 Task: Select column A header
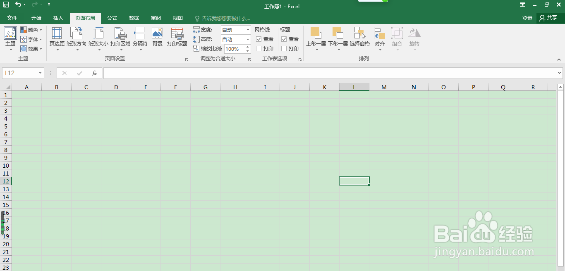(x=27, y=87)
